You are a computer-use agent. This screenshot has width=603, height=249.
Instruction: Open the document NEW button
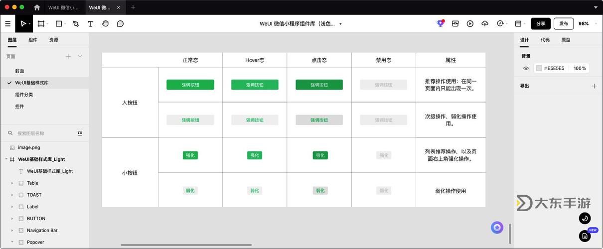pos(585,236)
